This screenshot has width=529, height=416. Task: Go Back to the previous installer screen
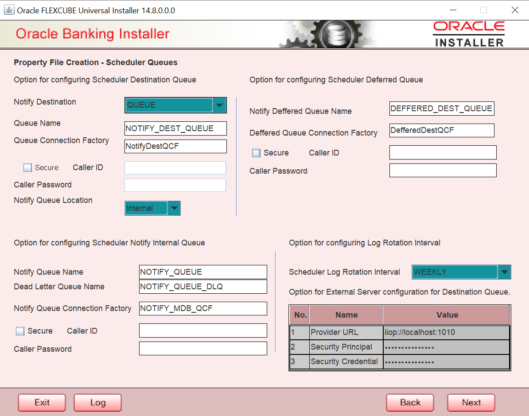[x=410, y=403]
